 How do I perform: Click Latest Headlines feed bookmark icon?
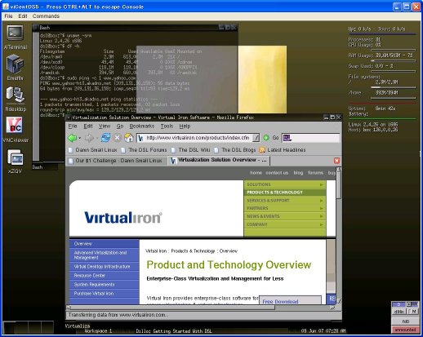(262, 150)
